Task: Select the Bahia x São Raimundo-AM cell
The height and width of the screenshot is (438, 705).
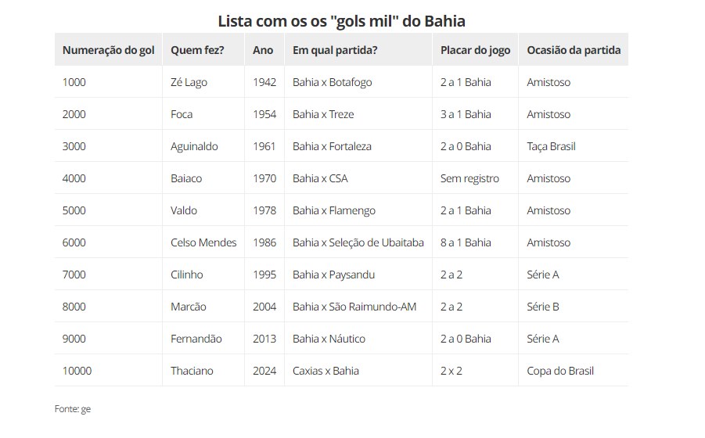Action: [354, 307]
